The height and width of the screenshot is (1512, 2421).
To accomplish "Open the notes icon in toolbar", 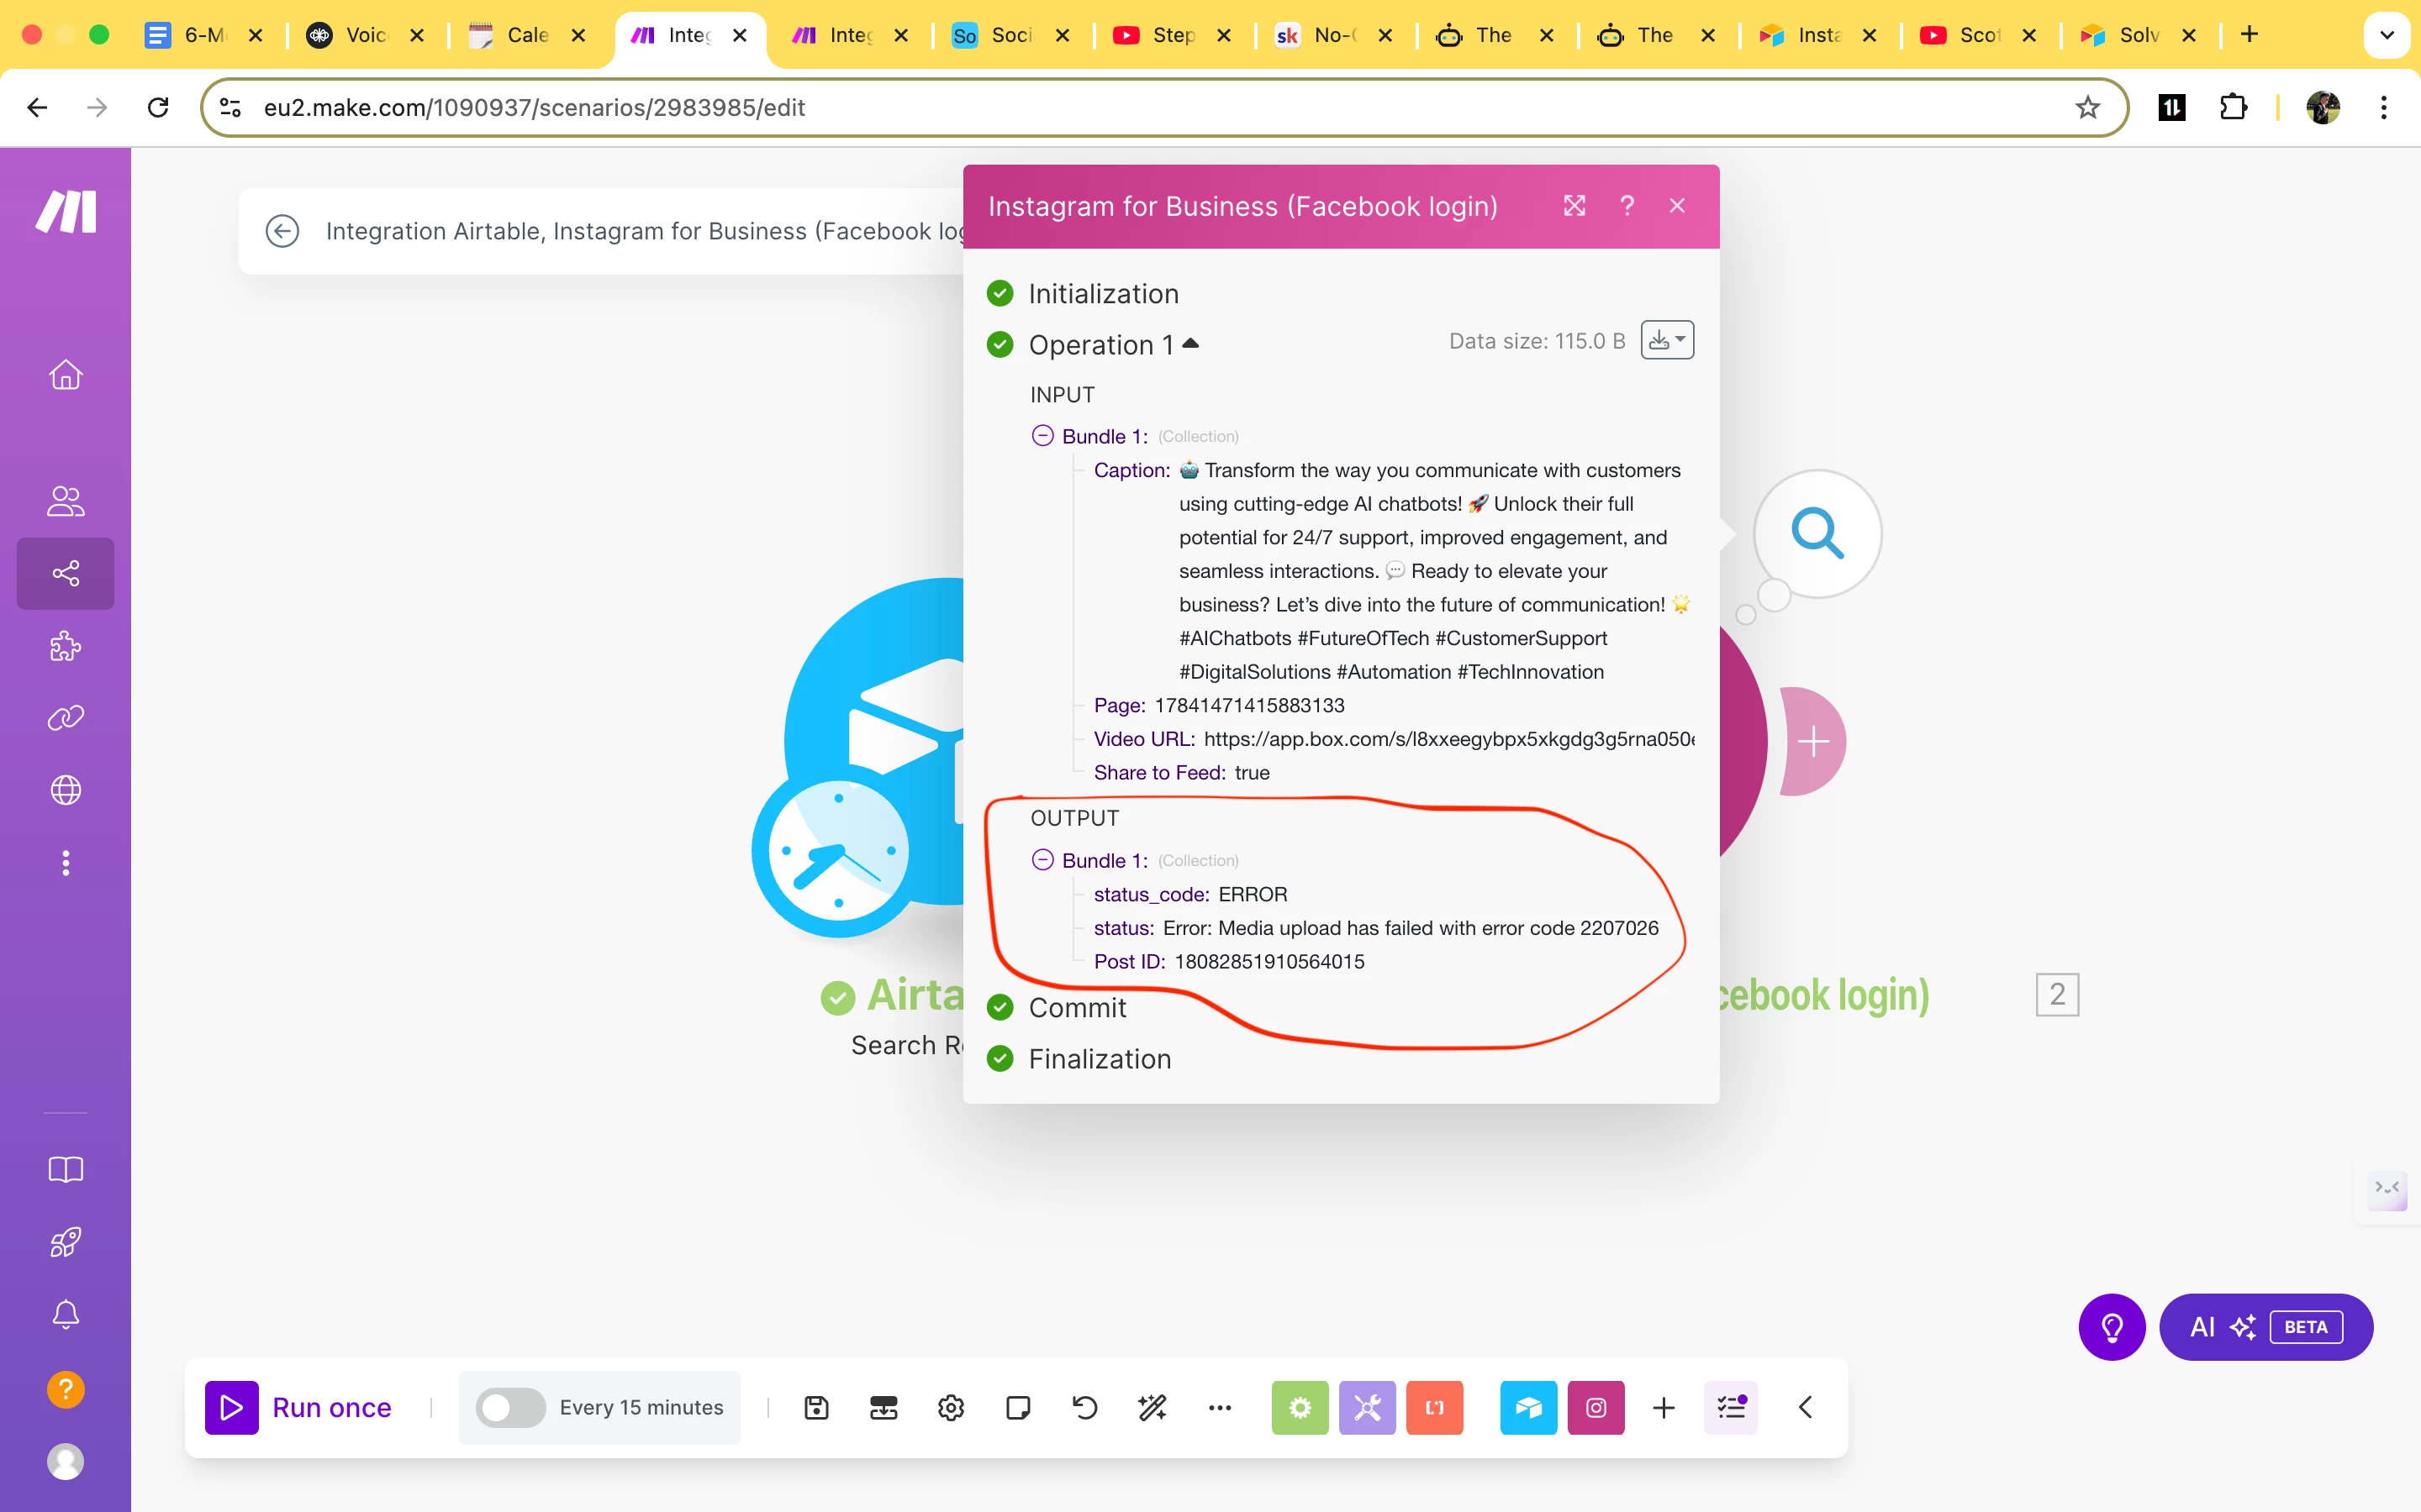I will [x=1017, y=1407].
